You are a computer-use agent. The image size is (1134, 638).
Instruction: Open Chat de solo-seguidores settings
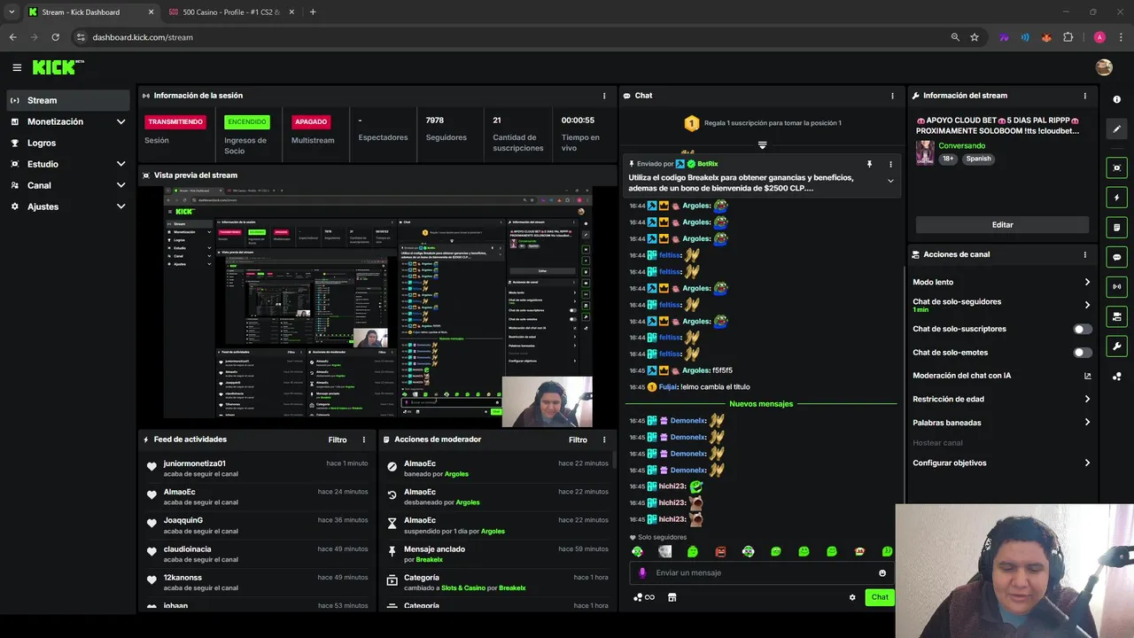(x=1001, y=305)
